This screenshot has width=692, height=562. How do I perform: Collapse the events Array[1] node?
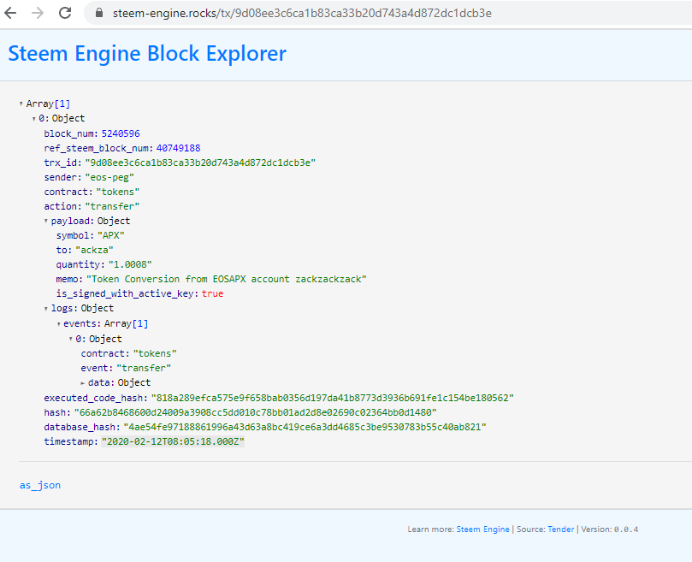tap(59, 324)
